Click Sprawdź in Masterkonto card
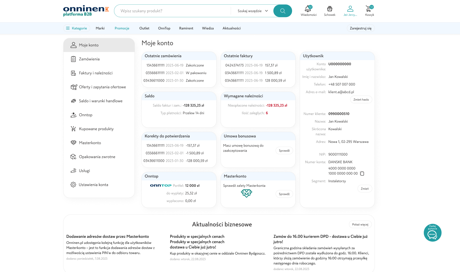 click(284, 194)
